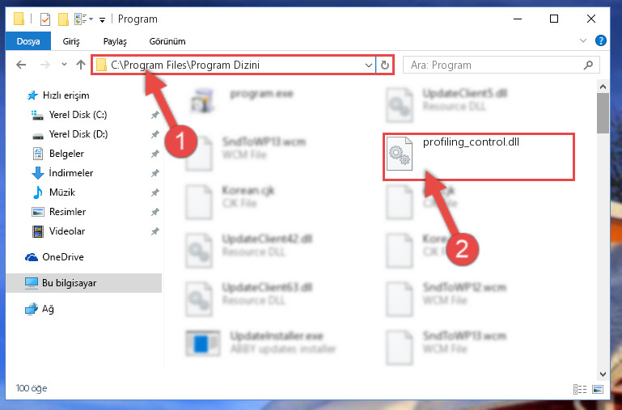Expand the address bar history dropdown
622x410 pixels.
[x=369, y=65]
